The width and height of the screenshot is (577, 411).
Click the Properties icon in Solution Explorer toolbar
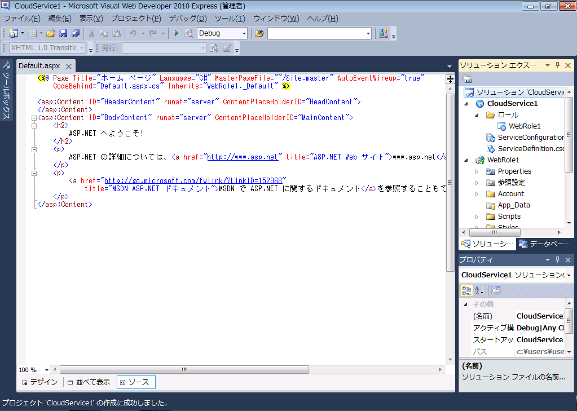point(467,79)
